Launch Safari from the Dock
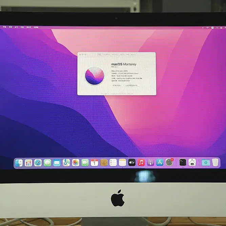Screen dimensions: 226x226 tap(38, 163)
